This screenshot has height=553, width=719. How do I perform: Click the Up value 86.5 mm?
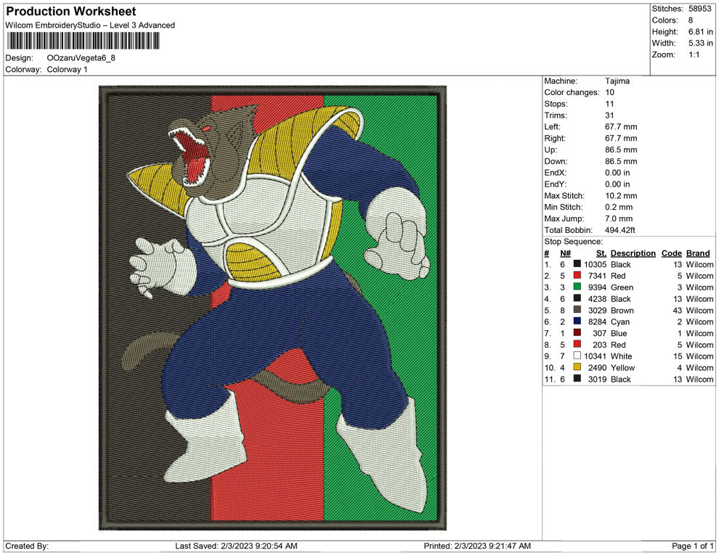pyautogui.click(x=621, y=149)
